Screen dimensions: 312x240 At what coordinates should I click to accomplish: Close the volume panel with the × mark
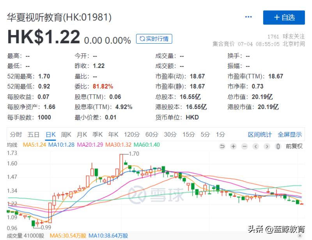[300, 235]
